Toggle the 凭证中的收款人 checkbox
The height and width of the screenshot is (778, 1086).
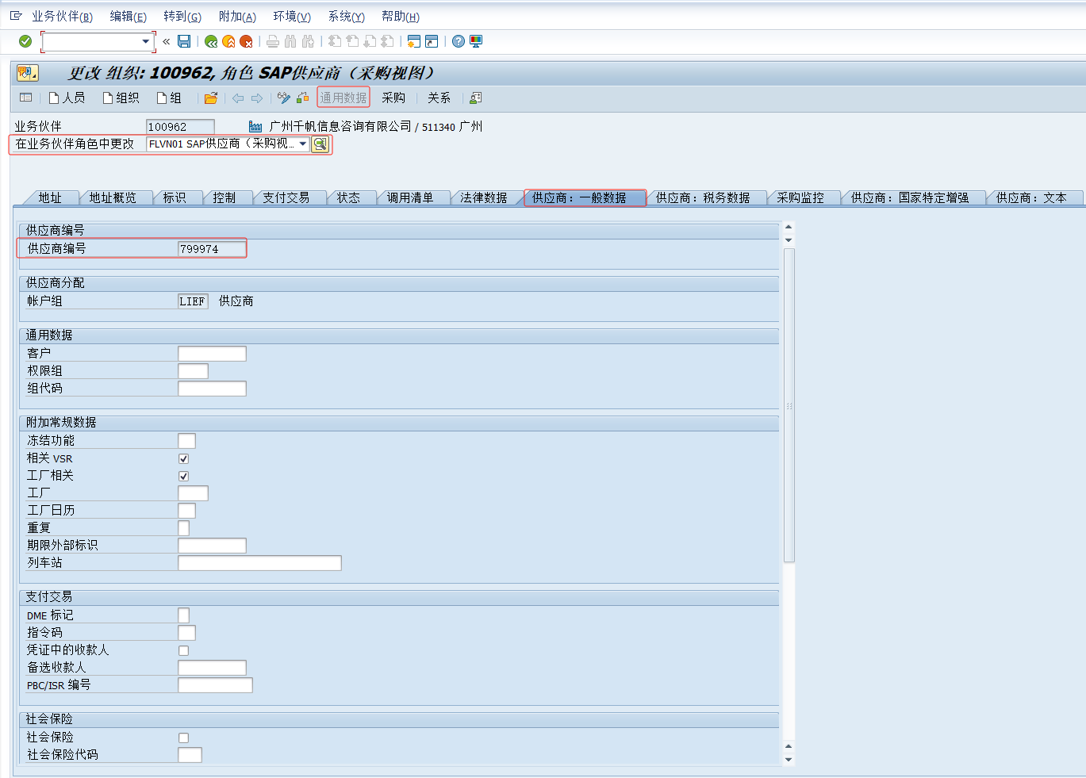(183, 650)
